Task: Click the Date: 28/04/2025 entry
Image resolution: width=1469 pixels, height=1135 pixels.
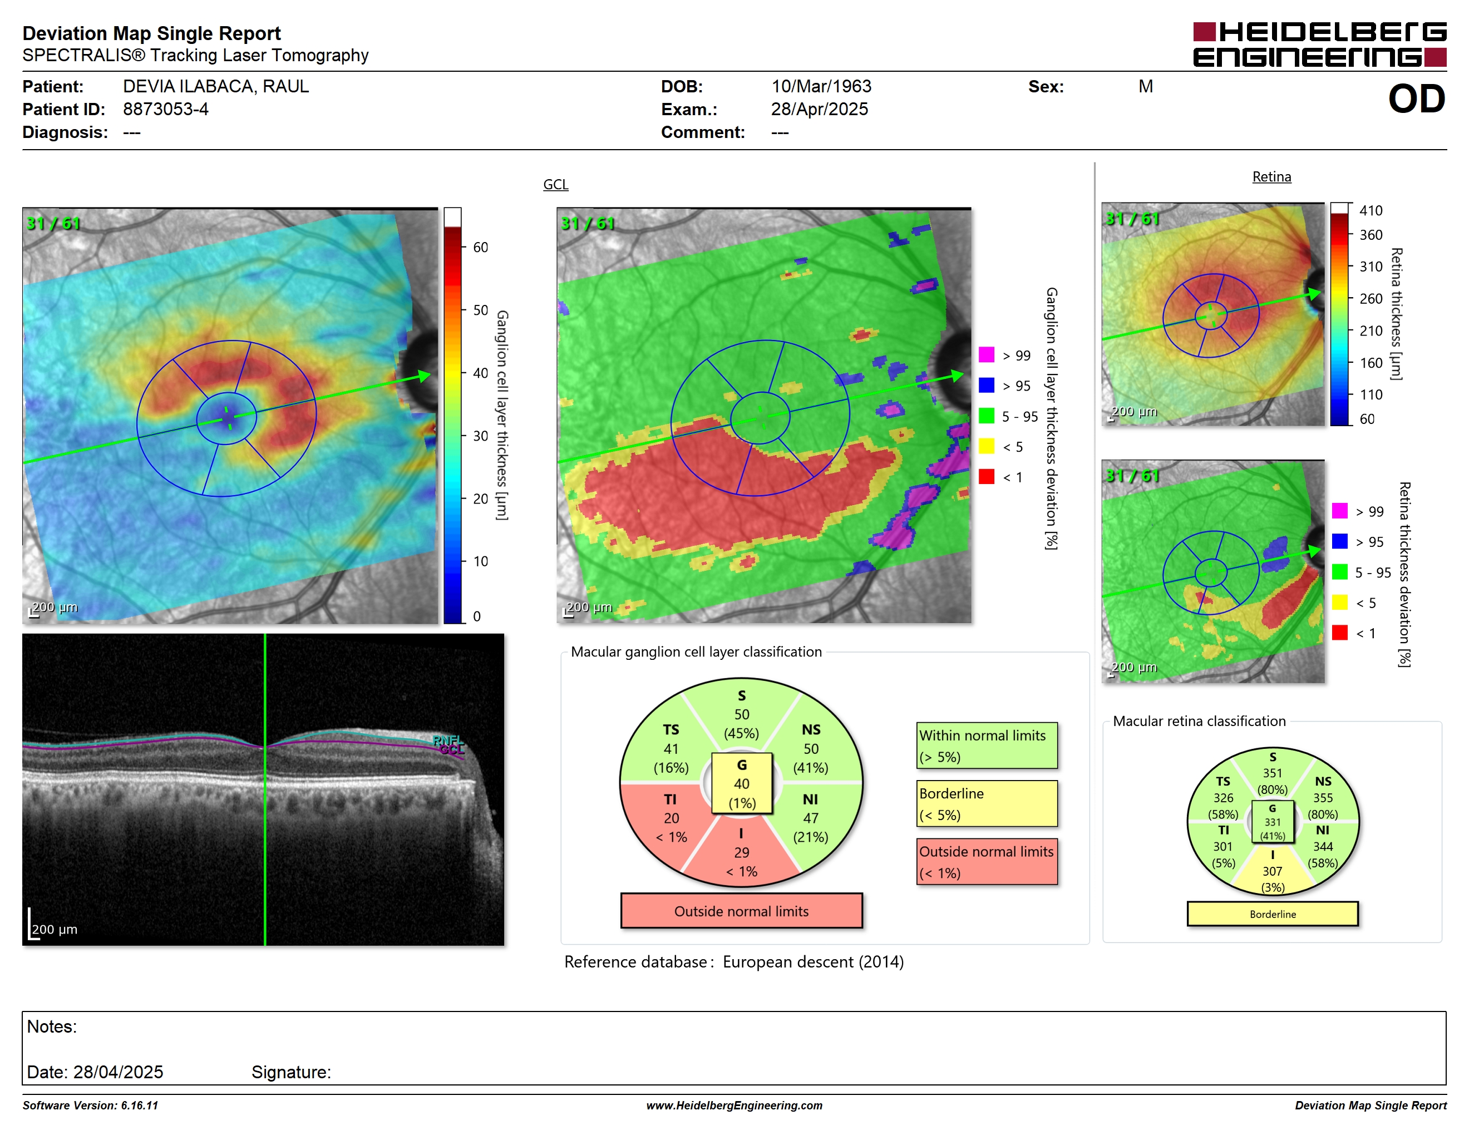Action: coord(95,1072)
